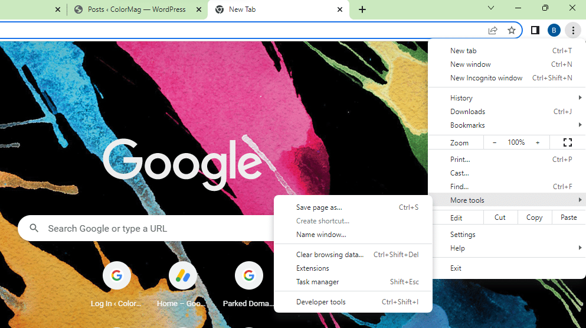Click the fullscreen icon in Zoom row
Screen dimensions: 586x328
567,142
